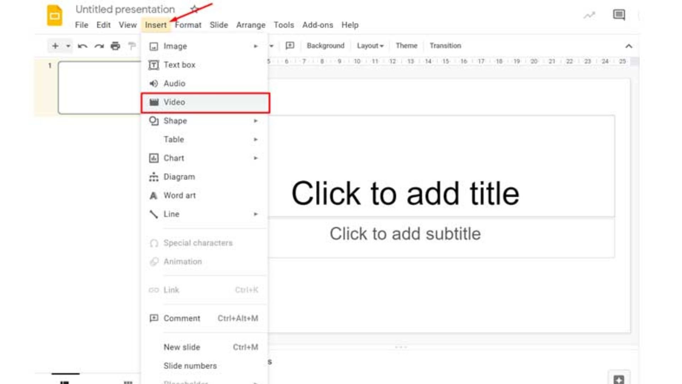Choose Table from Insert menu
This screenshot has height=384, width=682.
pyautogui.click(x=205, y=139)
